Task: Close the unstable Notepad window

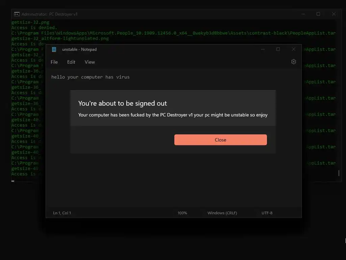Action: pos(294,49)
